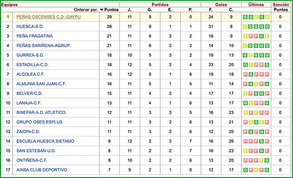The height and width of the screenshot is (178, 293).
Task: Open the Binefar-A.D. Atletico team link
Action: click(x=41, y=112)
